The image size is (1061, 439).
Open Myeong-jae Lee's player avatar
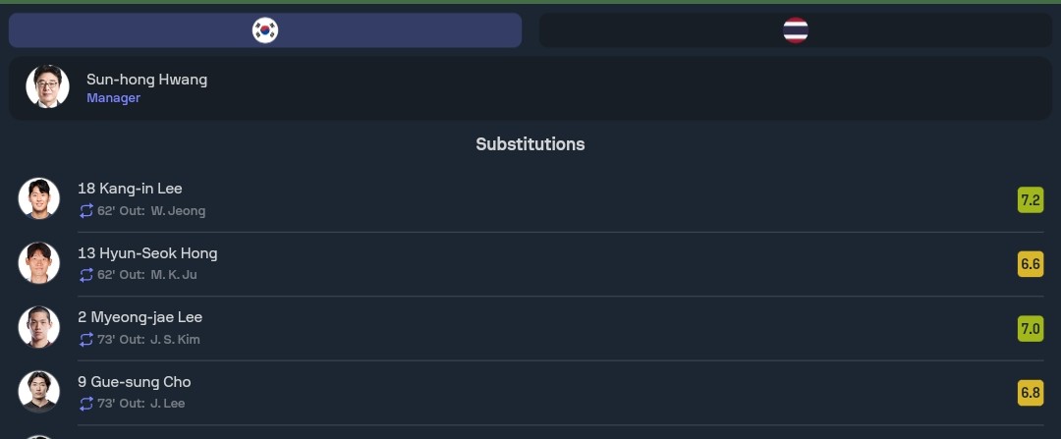click(x=39, y=327)
